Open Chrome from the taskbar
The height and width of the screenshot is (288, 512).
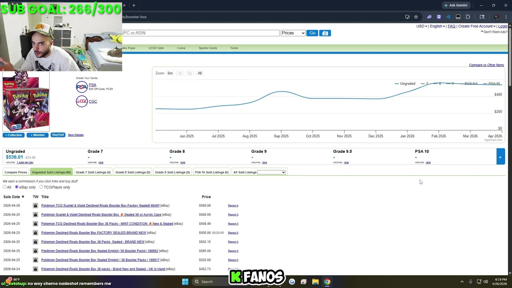327,282
